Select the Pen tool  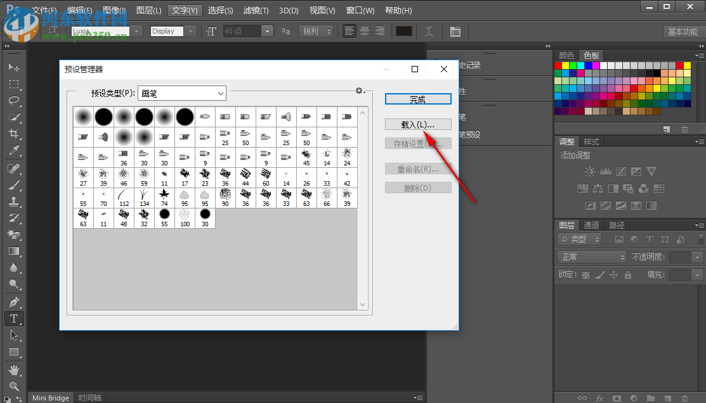tap(14, 302)
